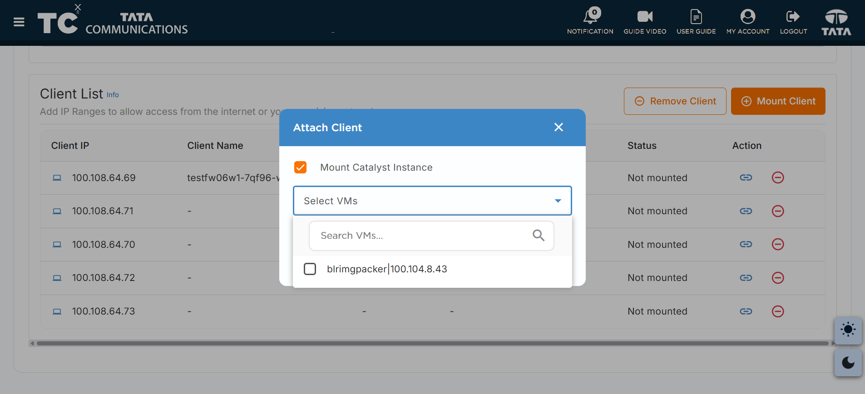Viewport: 865px width, 394px height.
Task: Uncheck Mount Catalyst Instance checkbox
Action: [300, 167]
